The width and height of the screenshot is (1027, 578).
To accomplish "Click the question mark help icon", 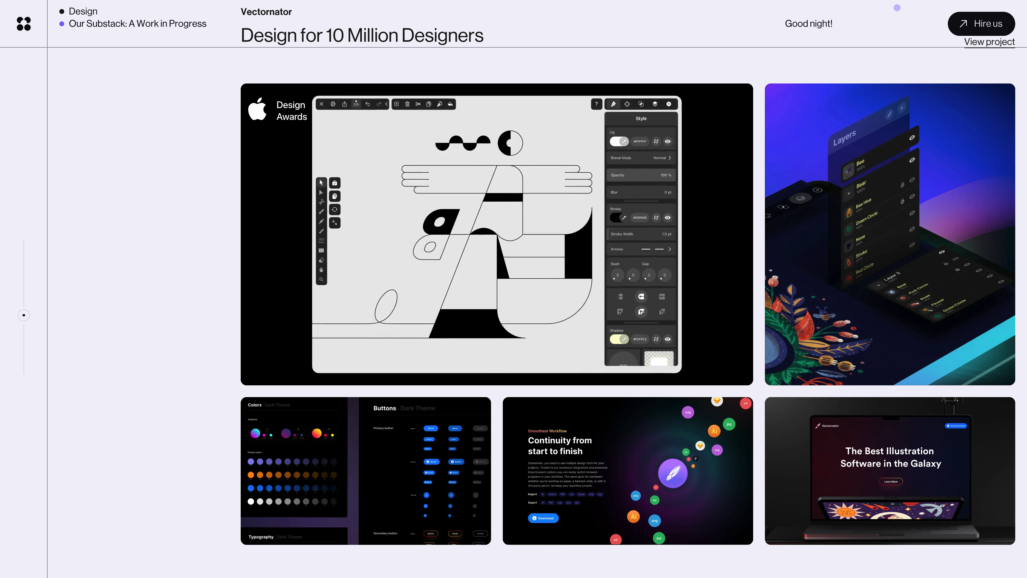I will coord(596,104).
